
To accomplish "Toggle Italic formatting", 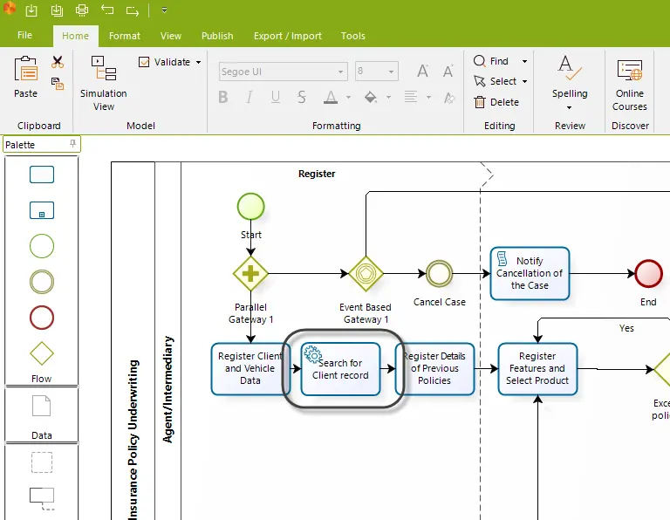I will coord(250,98).
